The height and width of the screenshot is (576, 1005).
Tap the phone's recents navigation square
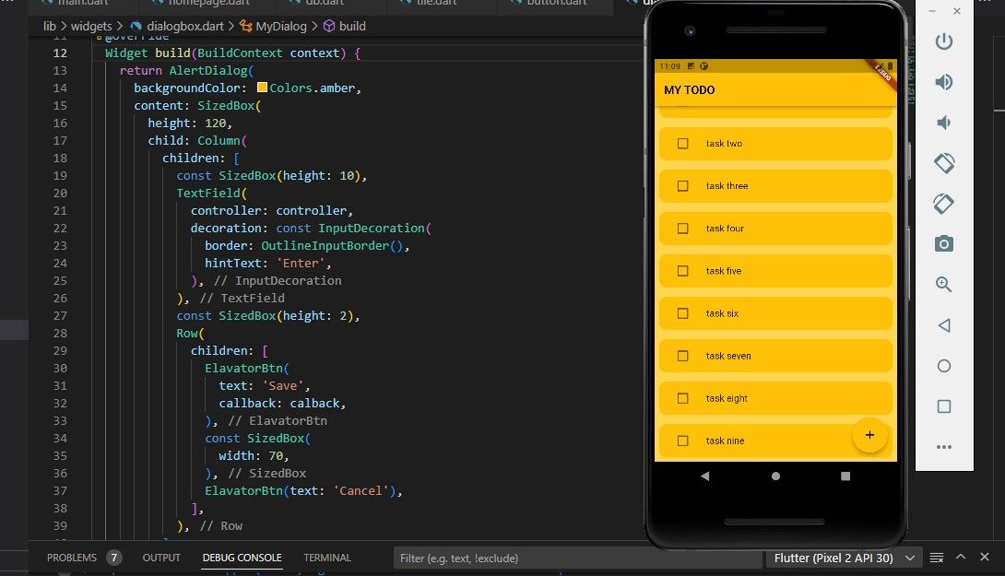[845, 476]
